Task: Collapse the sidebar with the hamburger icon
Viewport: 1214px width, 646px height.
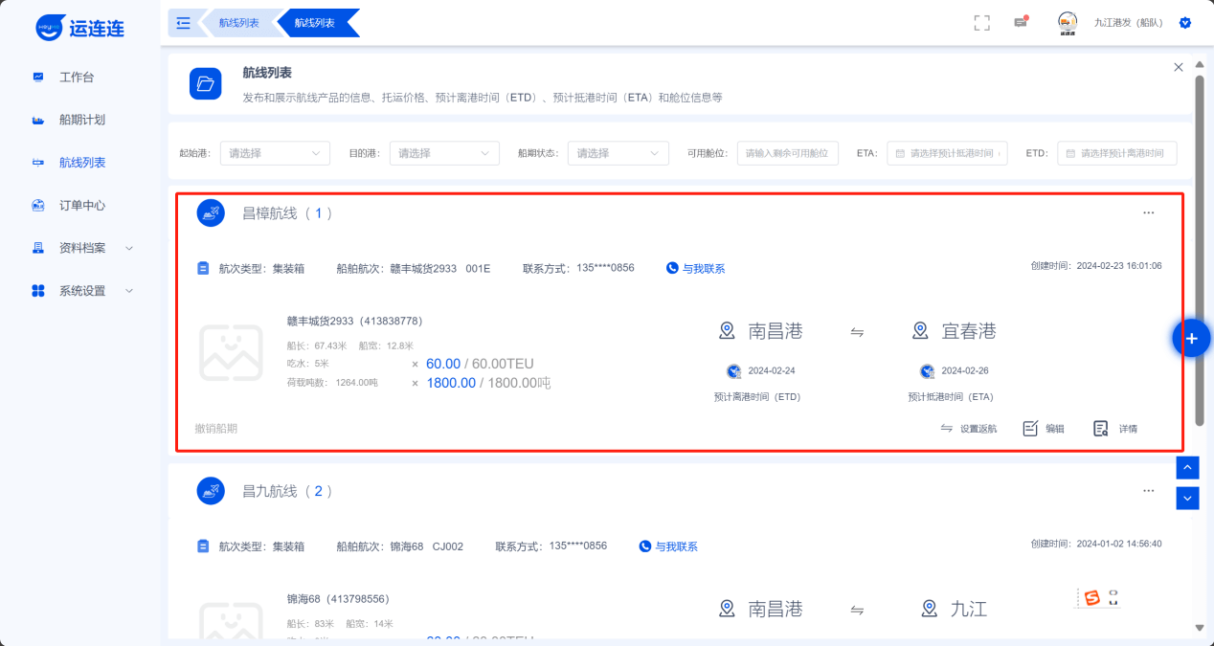Action: pos(184,23)
